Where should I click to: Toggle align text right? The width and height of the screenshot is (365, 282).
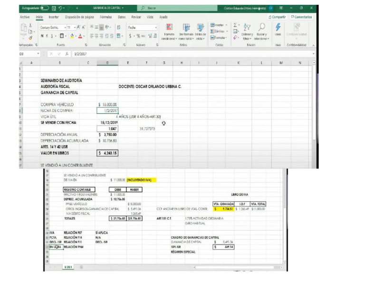click(x=101, y=36)
